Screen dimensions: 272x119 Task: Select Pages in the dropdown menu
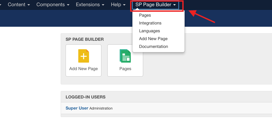coord(145,15)
